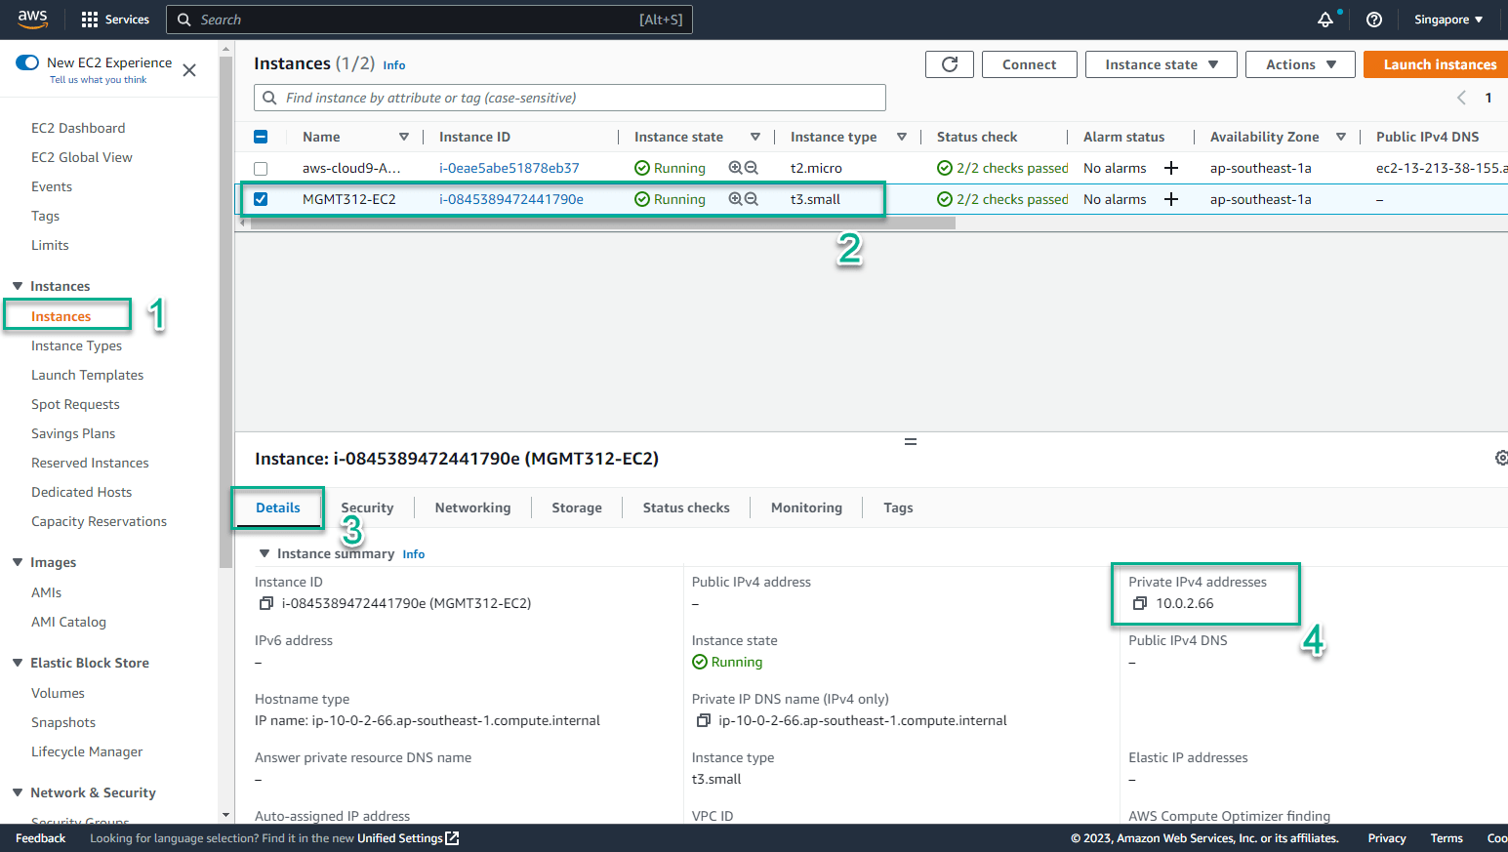Close the New EC2 Experience banner
The width and height of the screenshot is (1508, 852).
click(189, 70)
